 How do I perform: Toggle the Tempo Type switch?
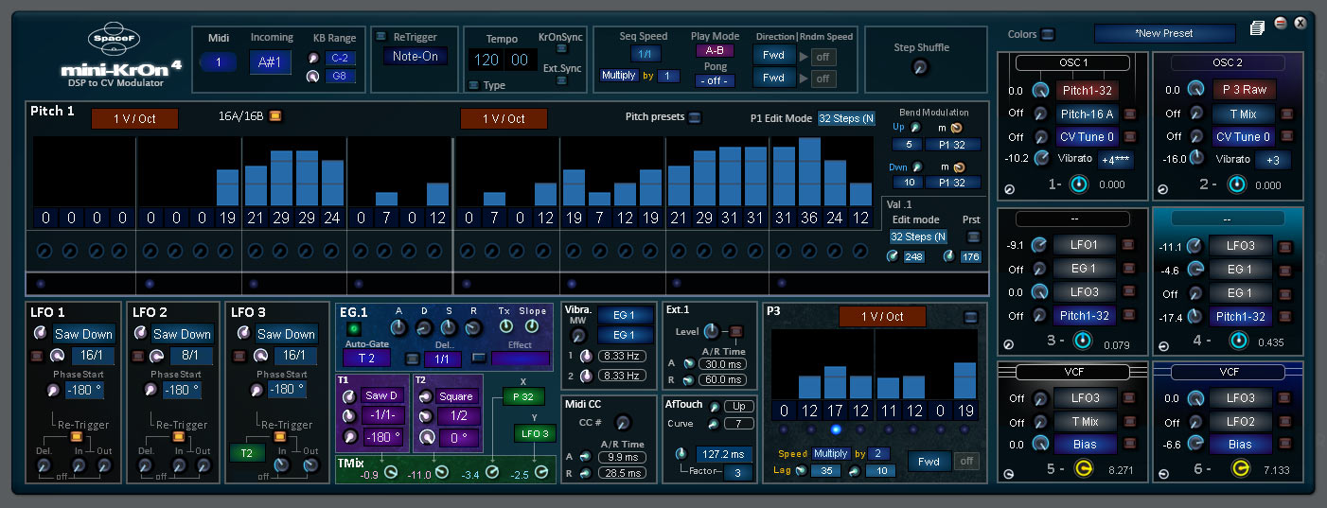(473, 85)
